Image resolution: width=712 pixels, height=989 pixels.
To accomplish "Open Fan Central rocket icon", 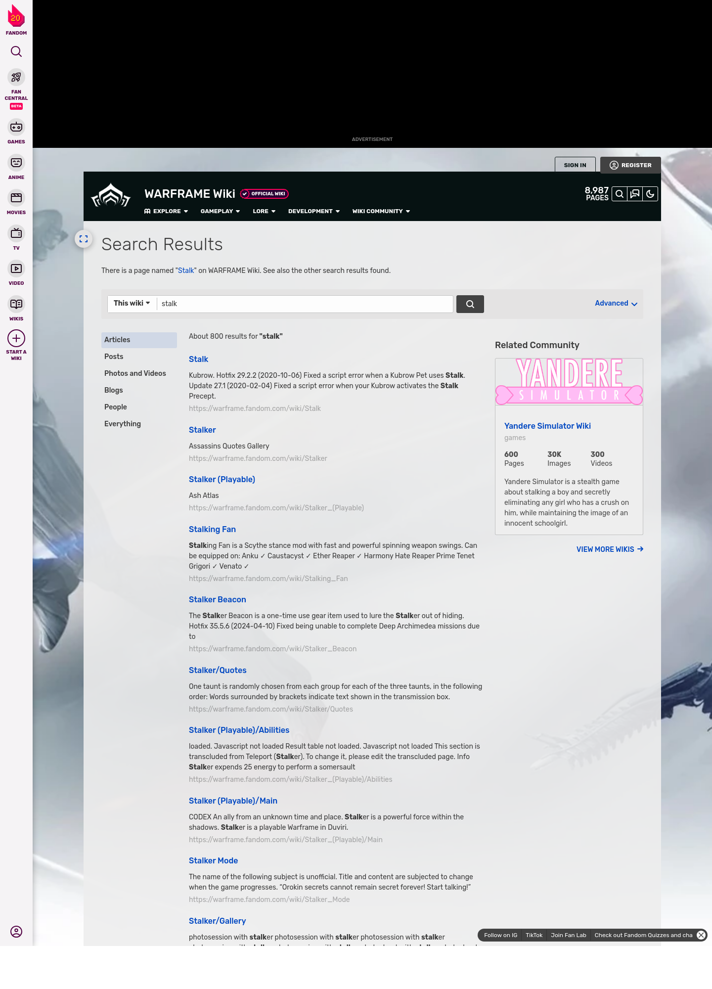I will [16, 77].
